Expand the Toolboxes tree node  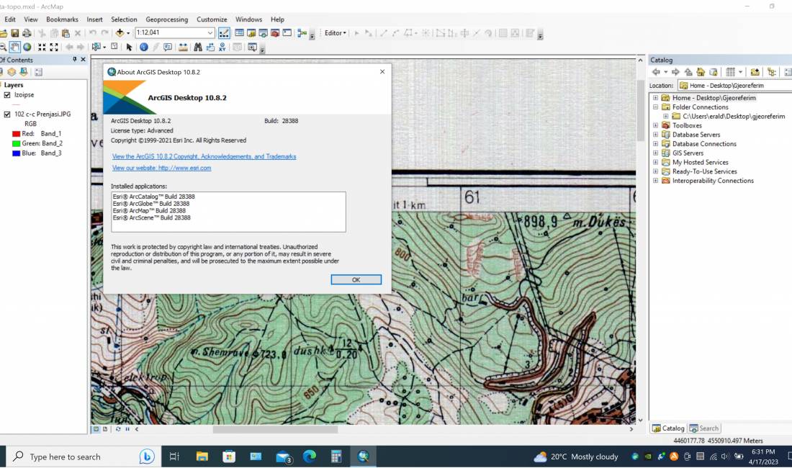point(656,125)
